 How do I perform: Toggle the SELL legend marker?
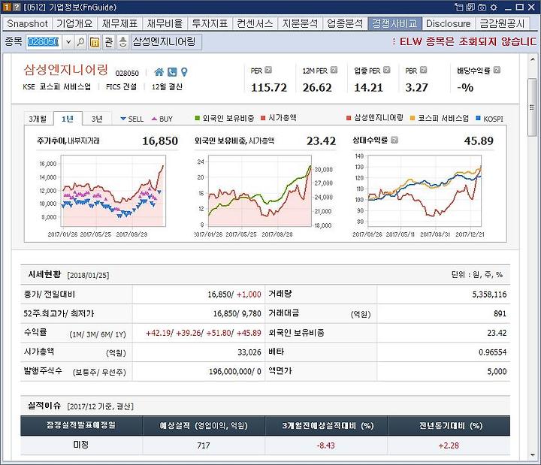[x=131, y=119]
